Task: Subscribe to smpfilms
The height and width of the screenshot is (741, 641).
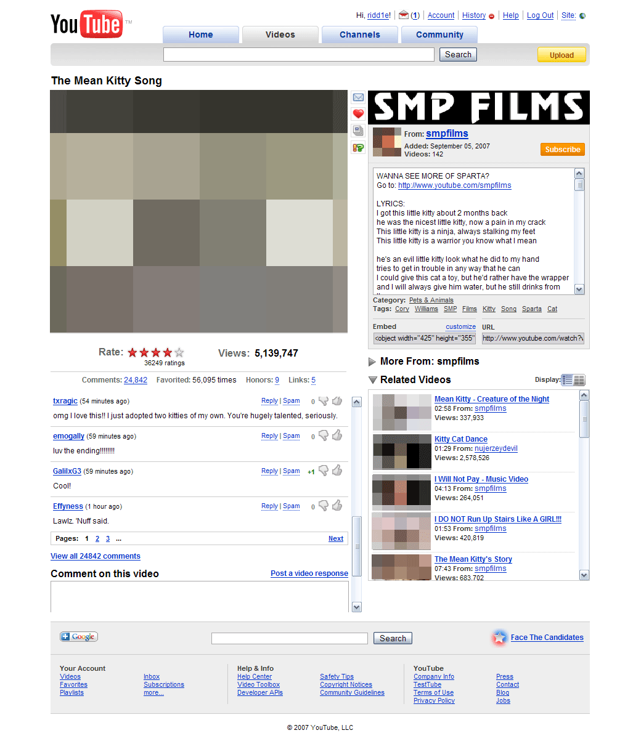Action: click(563, 149)
